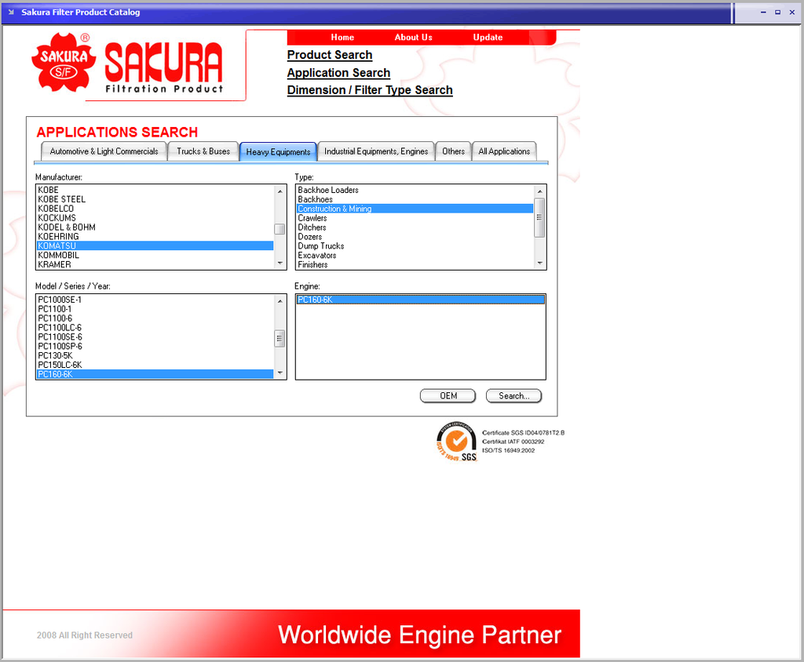The height and width of the screenshot is (662, 804).
Task: Click the Sakura S/F flower logo
Action: point(64,63)
